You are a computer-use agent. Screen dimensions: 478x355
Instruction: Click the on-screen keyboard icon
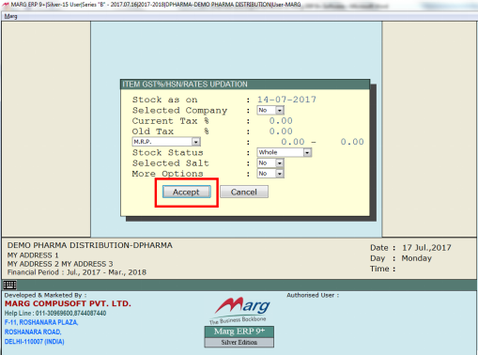point(9,285)
